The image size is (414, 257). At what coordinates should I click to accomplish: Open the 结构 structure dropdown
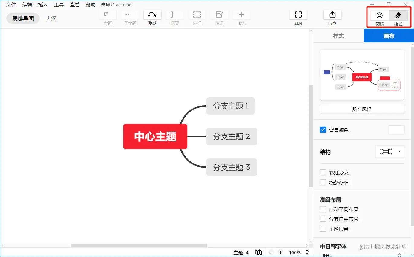[x=390, y=151]
